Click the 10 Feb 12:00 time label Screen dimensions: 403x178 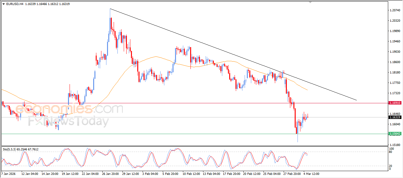point(191,173)
